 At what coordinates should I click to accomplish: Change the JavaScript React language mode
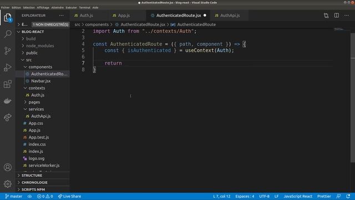pos(298,196)
